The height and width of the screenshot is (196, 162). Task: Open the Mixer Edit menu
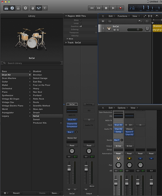coord(112,108)
